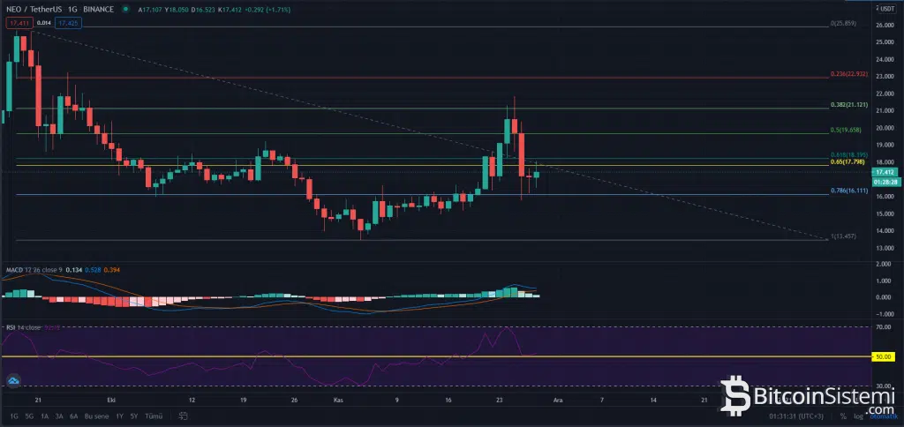Select the 3A time range
This screenshot has width=904, height=427.
point(59,416)
